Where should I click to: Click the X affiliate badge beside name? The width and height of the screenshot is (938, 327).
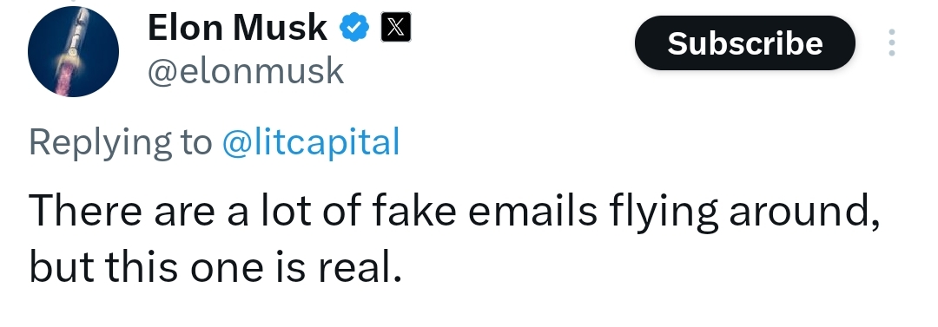pos(396,28)
